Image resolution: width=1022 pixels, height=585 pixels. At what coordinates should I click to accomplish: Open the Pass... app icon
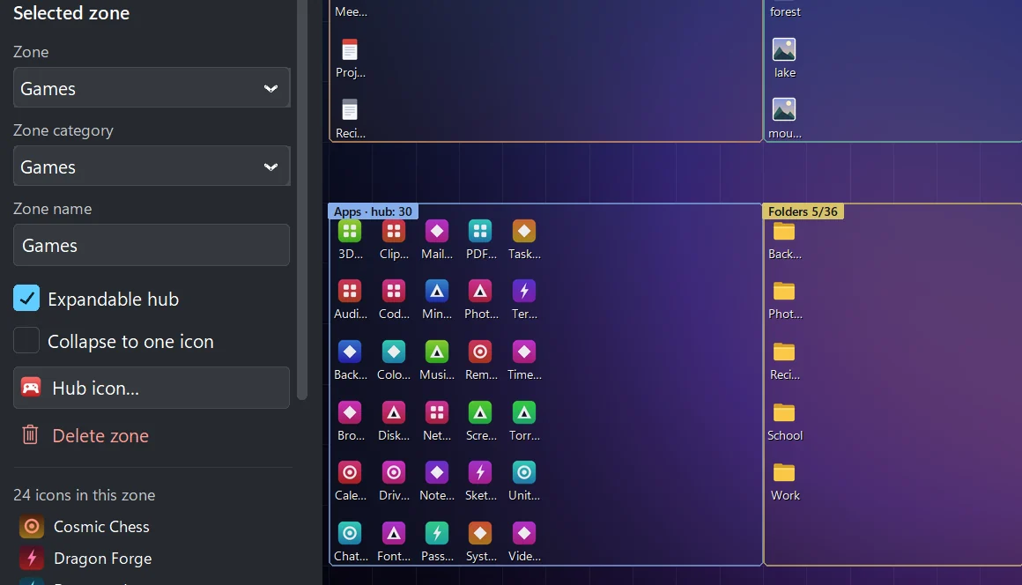tap(437, 534)
